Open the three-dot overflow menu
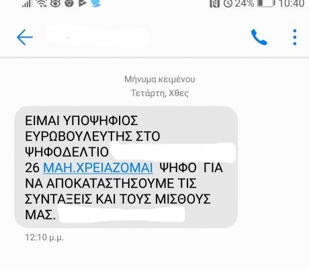The width and height of the screenshot is (309, 269). tap(295, 37)
